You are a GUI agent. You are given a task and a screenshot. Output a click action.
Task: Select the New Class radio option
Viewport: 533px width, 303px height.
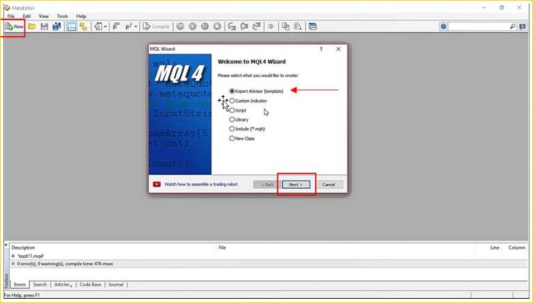(232, 138)
